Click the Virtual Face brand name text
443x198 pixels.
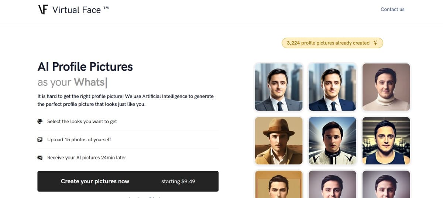(80, 10)
